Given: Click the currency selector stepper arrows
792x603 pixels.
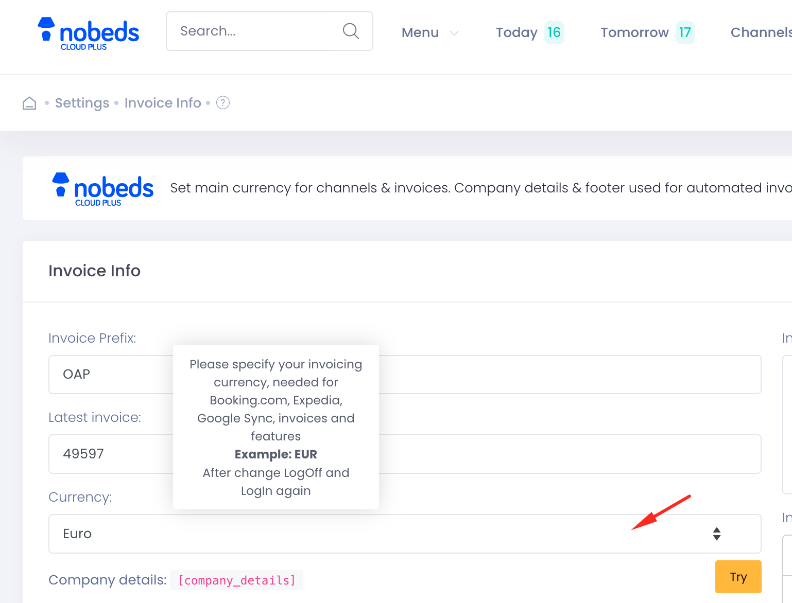Looking at the screenshot, I should point(716,534).
